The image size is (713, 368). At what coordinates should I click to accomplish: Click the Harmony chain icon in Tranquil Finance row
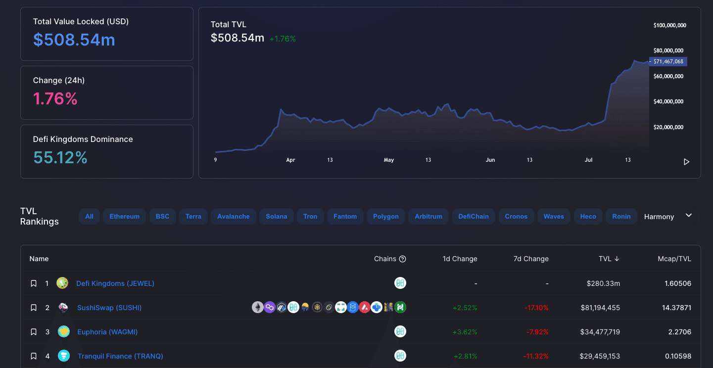(x=400, y=356)
